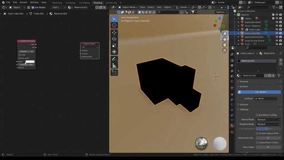Switch perspective/orthographic grid icon
Screen dimensions: 284x160
pyautogui.click(x=225, y=50)
